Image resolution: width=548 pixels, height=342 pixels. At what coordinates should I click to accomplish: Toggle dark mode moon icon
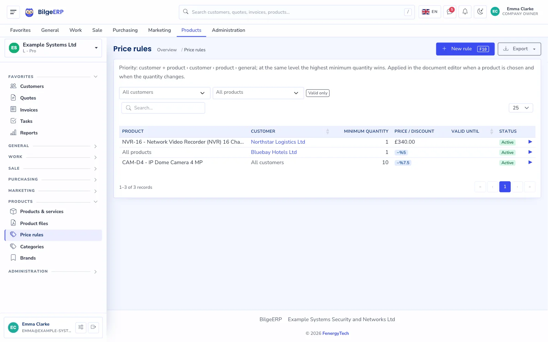click(480, 12)
